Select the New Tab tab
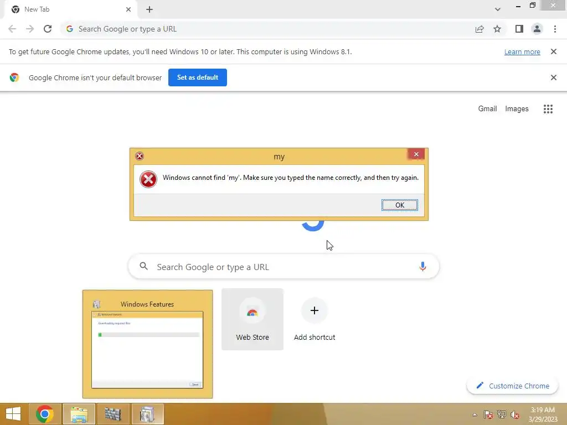The width and height of the screenshot is (567, 425). pyautogui.click(x=70, y=9)
